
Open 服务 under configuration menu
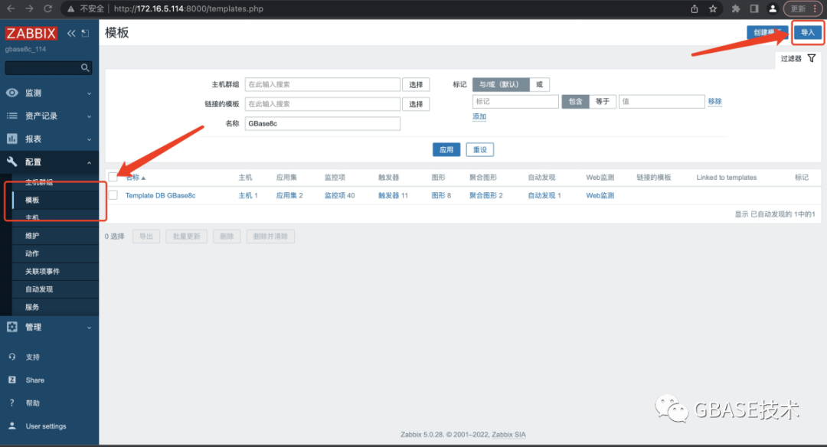32,307
